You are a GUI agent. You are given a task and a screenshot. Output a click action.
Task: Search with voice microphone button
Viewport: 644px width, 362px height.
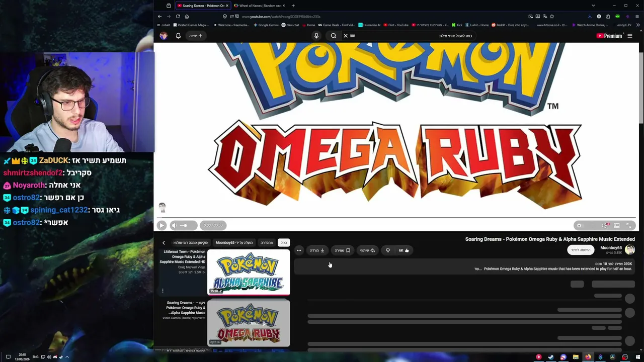[316, 36]
